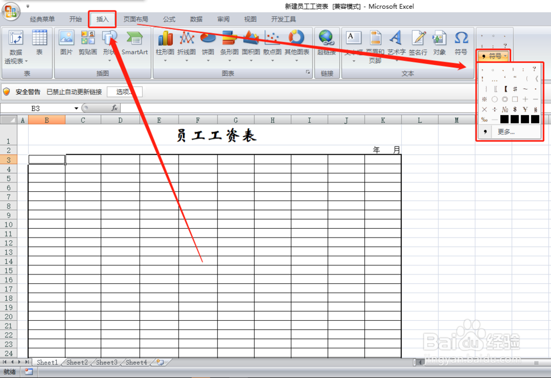The height and width of the screenshot is (378, 551).
Task: Expand the PivotTable dropdown arrow
Action: 26,62
